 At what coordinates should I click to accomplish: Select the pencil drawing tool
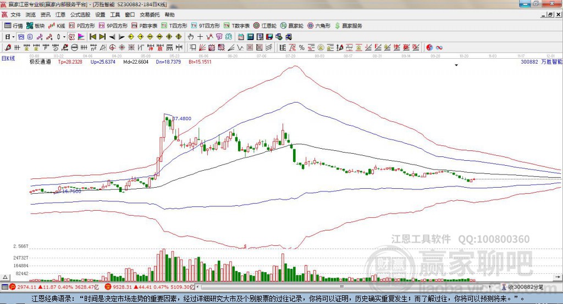point(8,47)
